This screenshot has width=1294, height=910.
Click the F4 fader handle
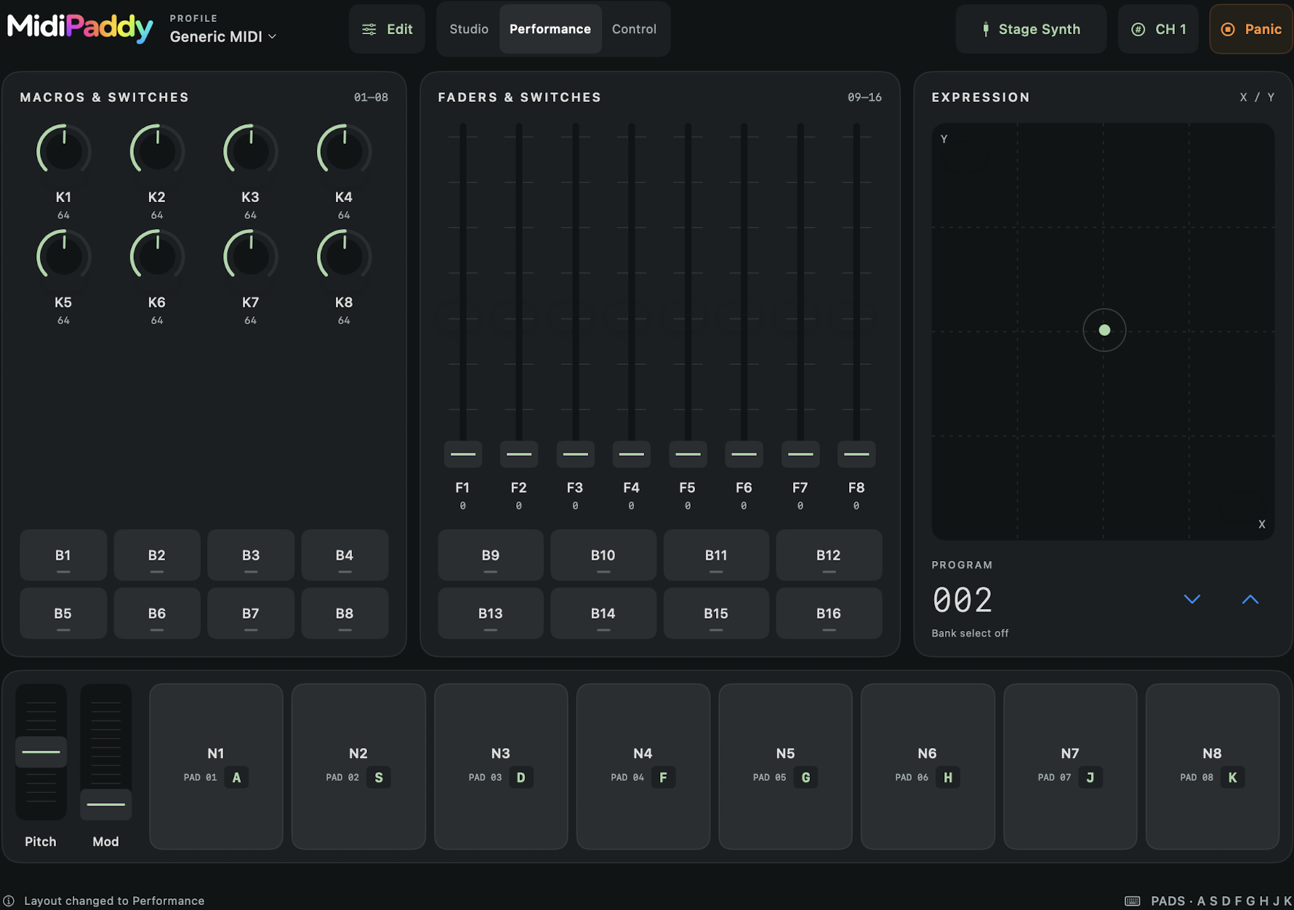[x=632, y=454]
